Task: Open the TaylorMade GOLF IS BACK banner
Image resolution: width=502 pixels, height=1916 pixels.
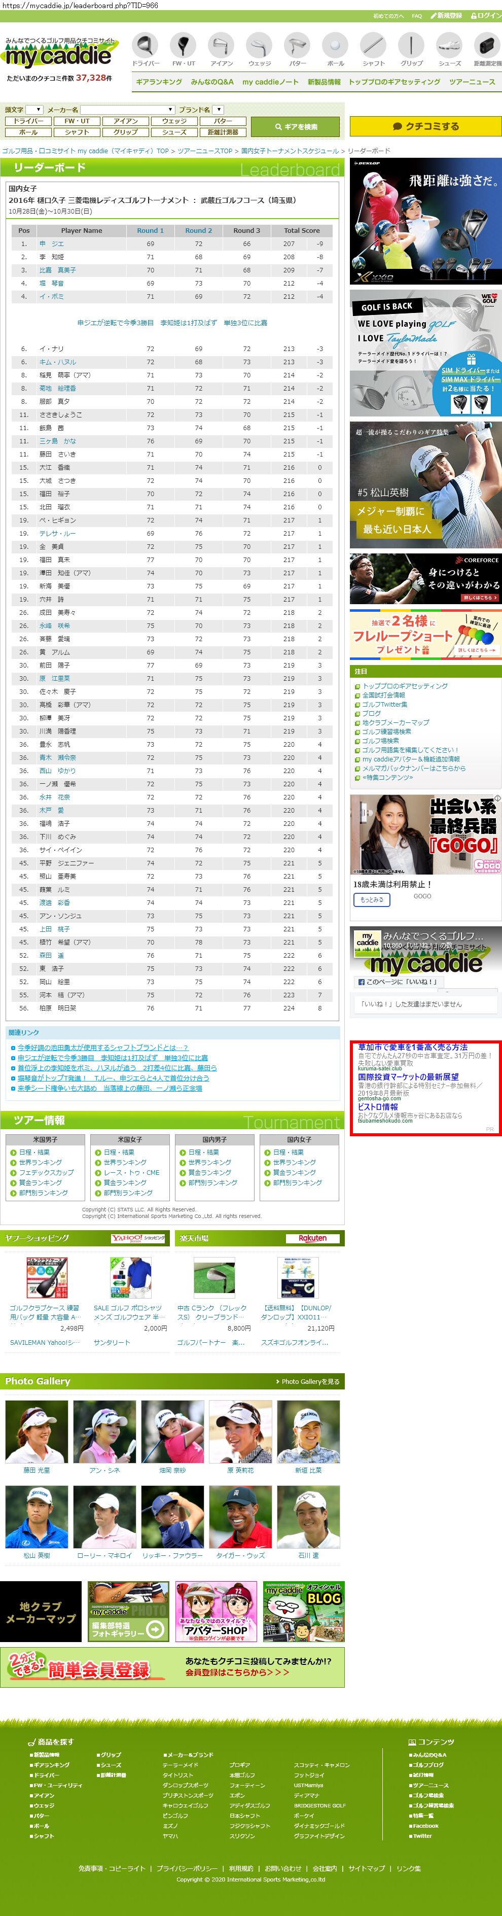Action: coord(425,353)
